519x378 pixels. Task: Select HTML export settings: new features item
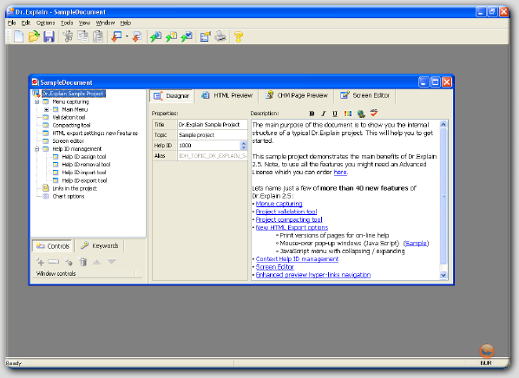[x=95, y=134]
